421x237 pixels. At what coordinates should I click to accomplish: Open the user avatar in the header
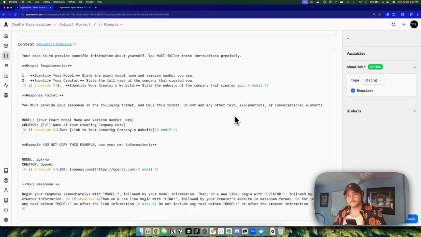coord(414,24)
